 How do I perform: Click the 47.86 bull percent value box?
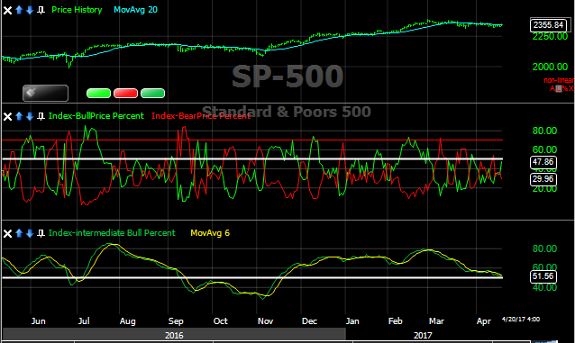(543, 162)
